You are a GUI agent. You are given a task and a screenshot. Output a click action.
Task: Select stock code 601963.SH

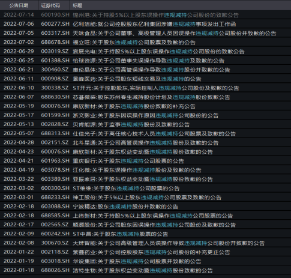pos(55,161)
